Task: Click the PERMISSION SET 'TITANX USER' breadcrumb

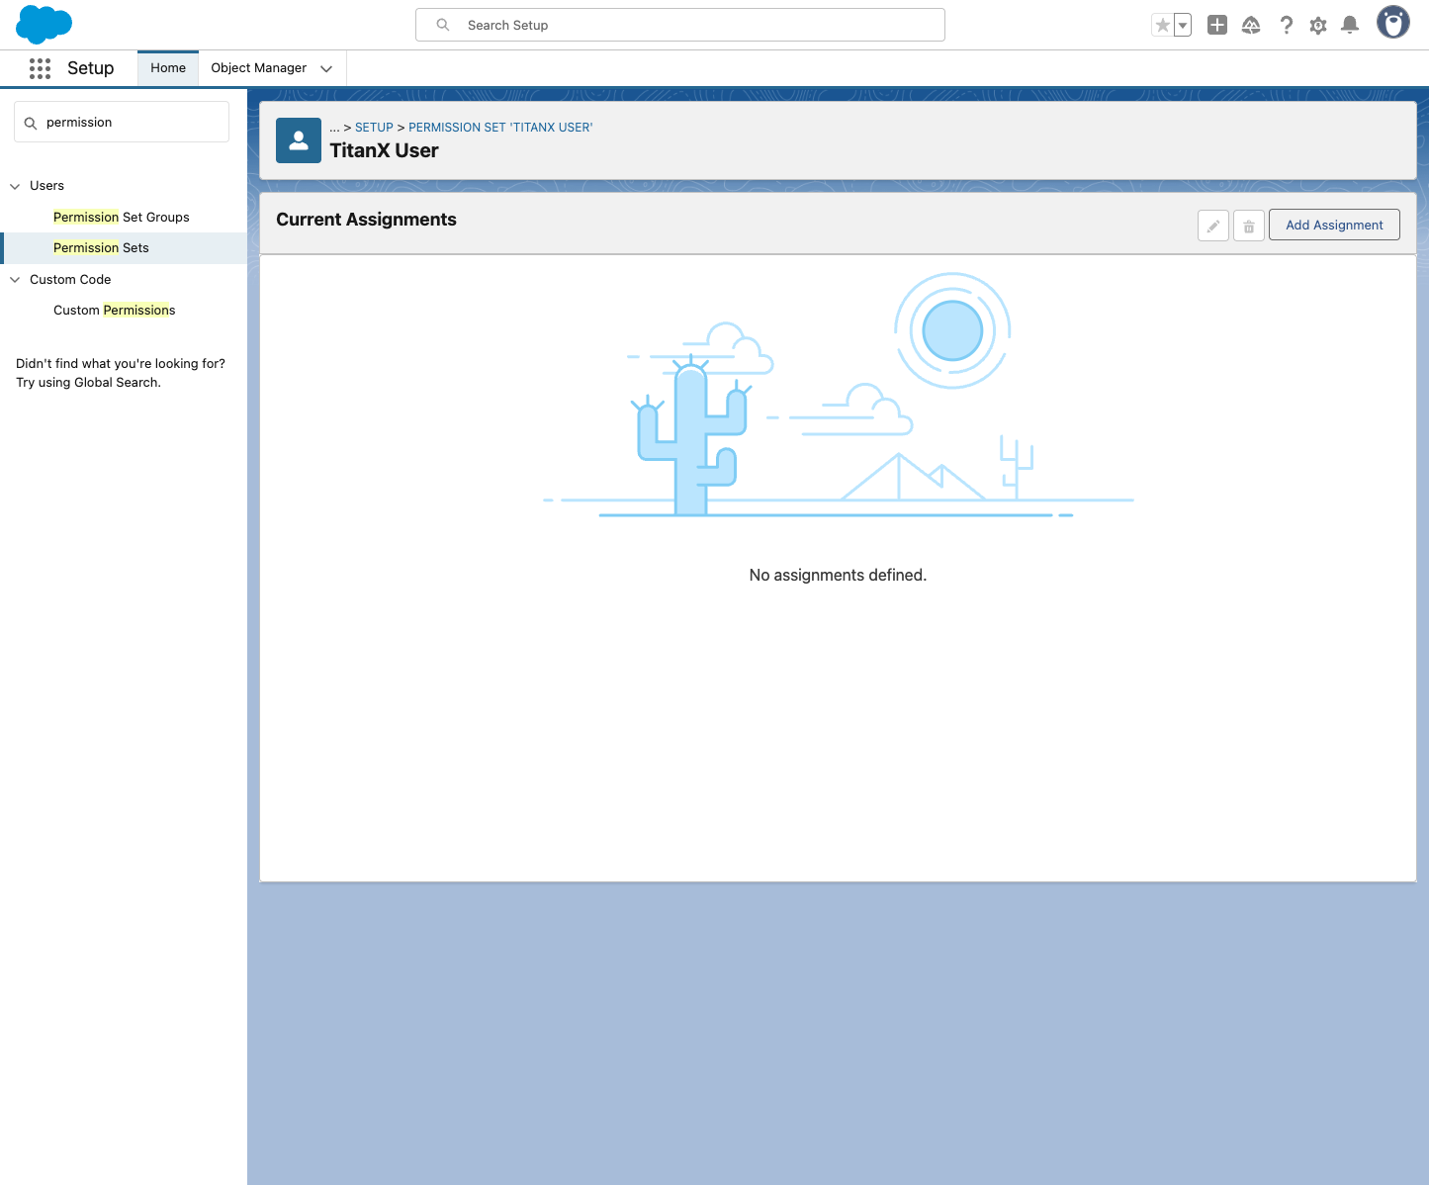Action: 500,128
